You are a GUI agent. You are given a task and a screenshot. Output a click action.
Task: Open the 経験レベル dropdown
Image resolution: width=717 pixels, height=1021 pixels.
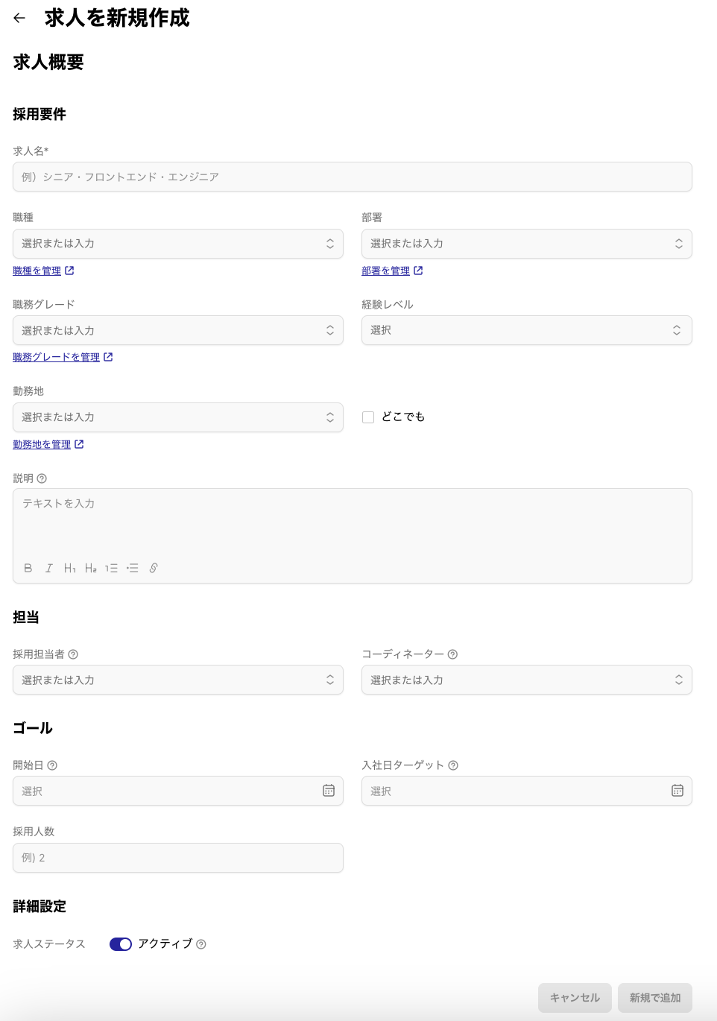pos(527,330)
